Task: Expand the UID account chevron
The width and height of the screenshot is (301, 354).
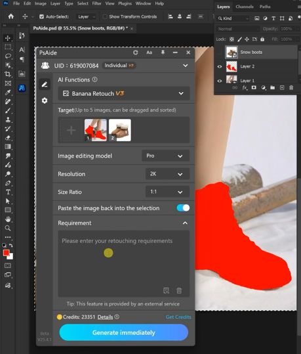Action: pyautogui.click(x=186, y=66)
